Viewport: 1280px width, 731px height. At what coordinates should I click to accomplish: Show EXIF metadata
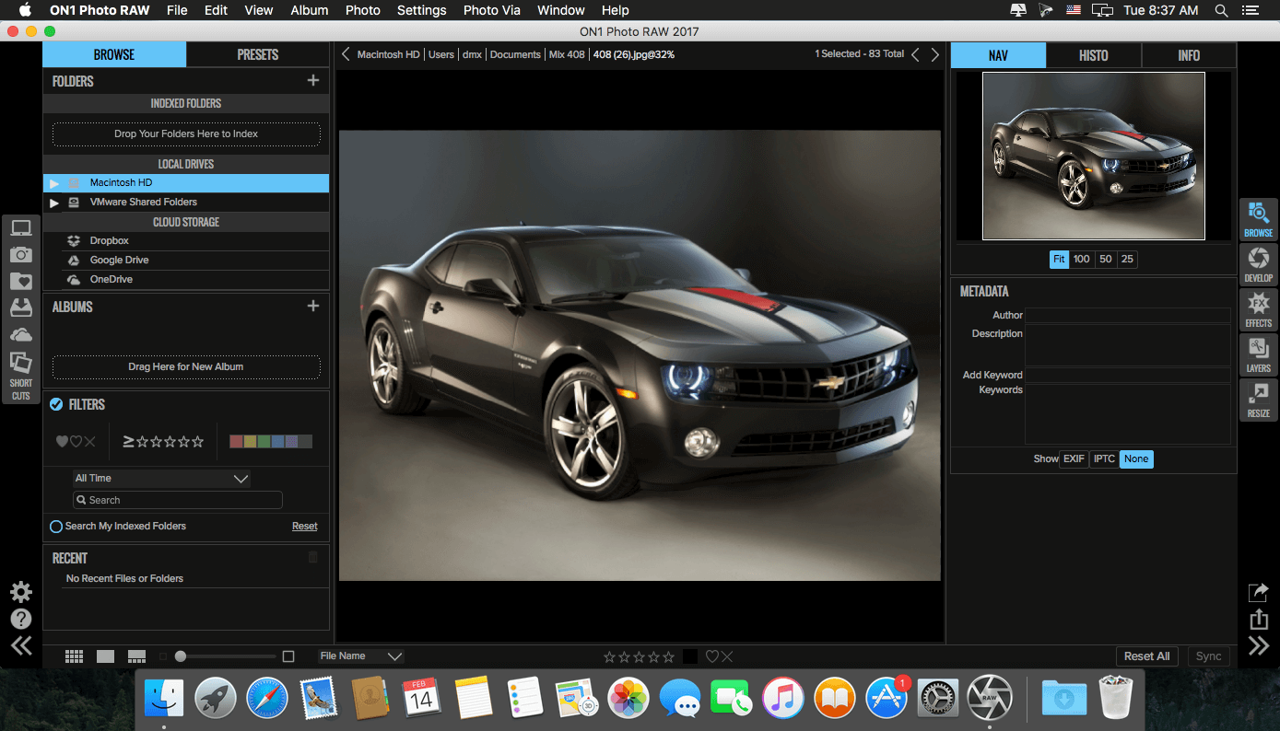(1074, 458)
